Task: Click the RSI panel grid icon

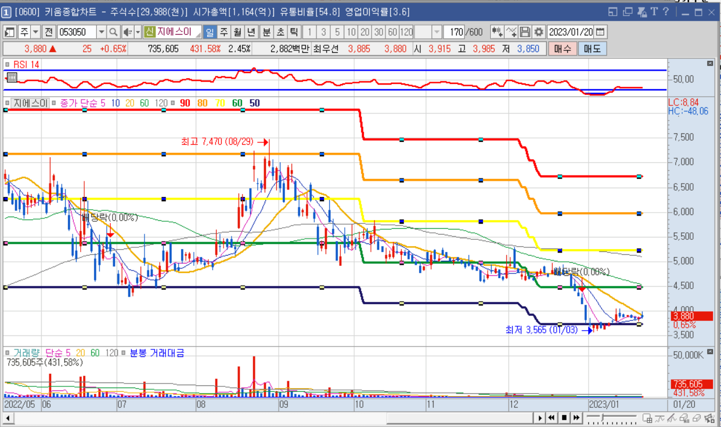Action: point(12,77)
